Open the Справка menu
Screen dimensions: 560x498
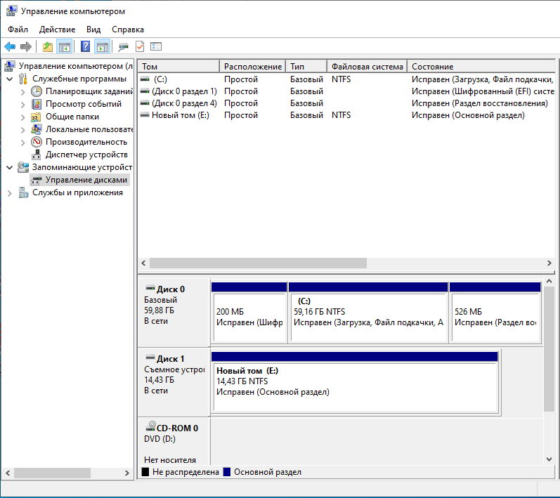(x=128, y=30)
